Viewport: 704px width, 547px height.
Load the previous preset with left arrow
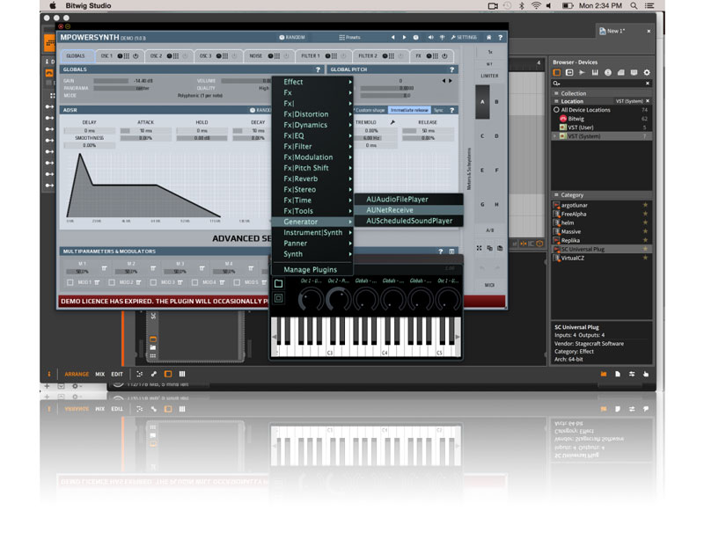(392, 37)
